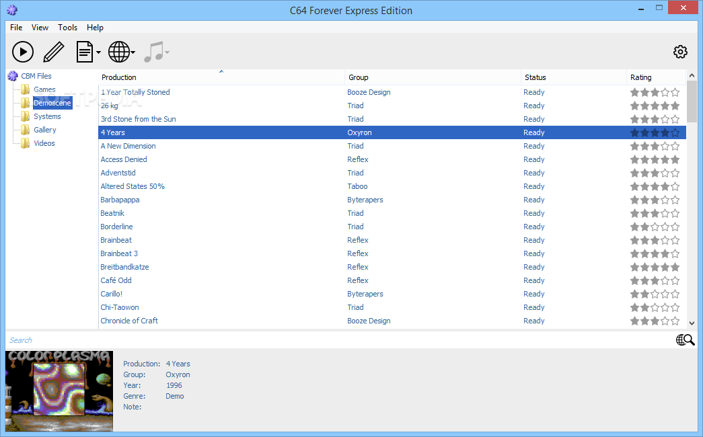703x437 pixels.
Task: Click the rating stars for Borderline
Action: 655,227
